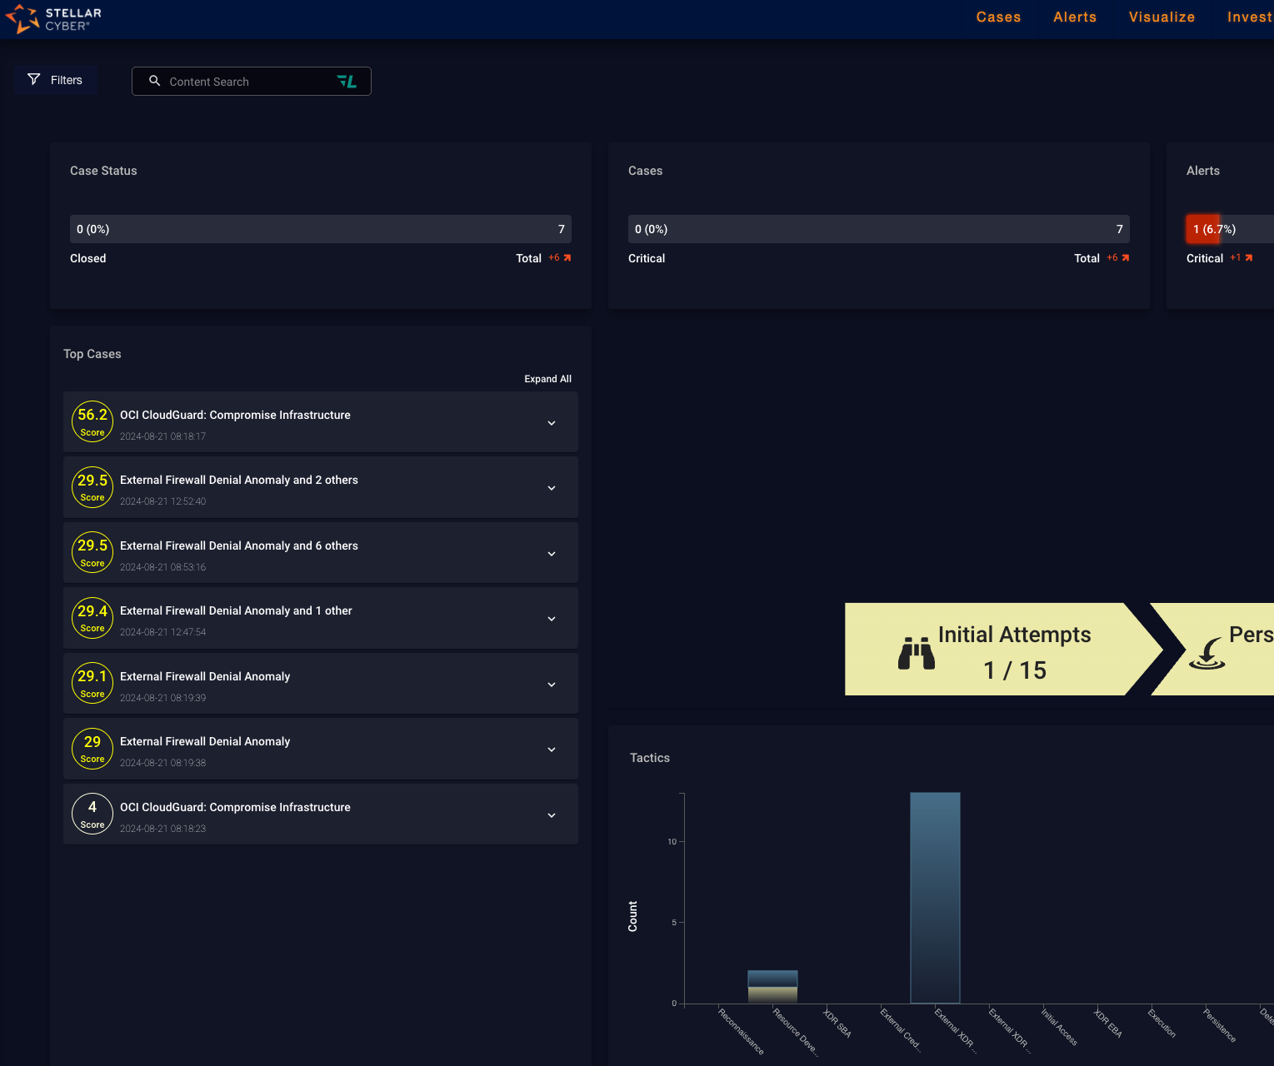The image size is (1274, 1066).
Task: Click the green query language icon in search
Action: pos(347,81)
